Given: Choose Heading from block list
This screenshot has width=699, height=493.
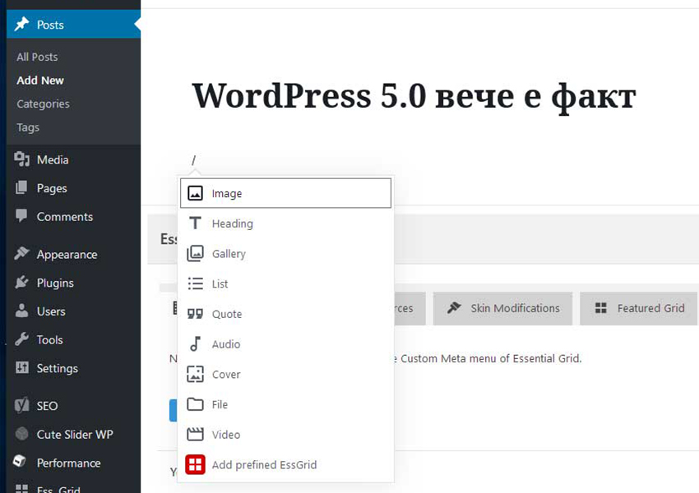Looking at the screenshot, I should pyautogui.click(x=285, y=223).
